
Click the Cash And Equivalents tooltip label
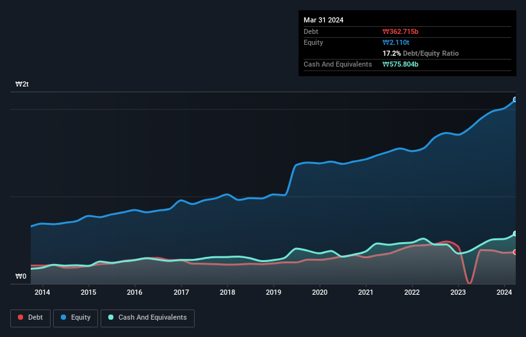[338, 64]
